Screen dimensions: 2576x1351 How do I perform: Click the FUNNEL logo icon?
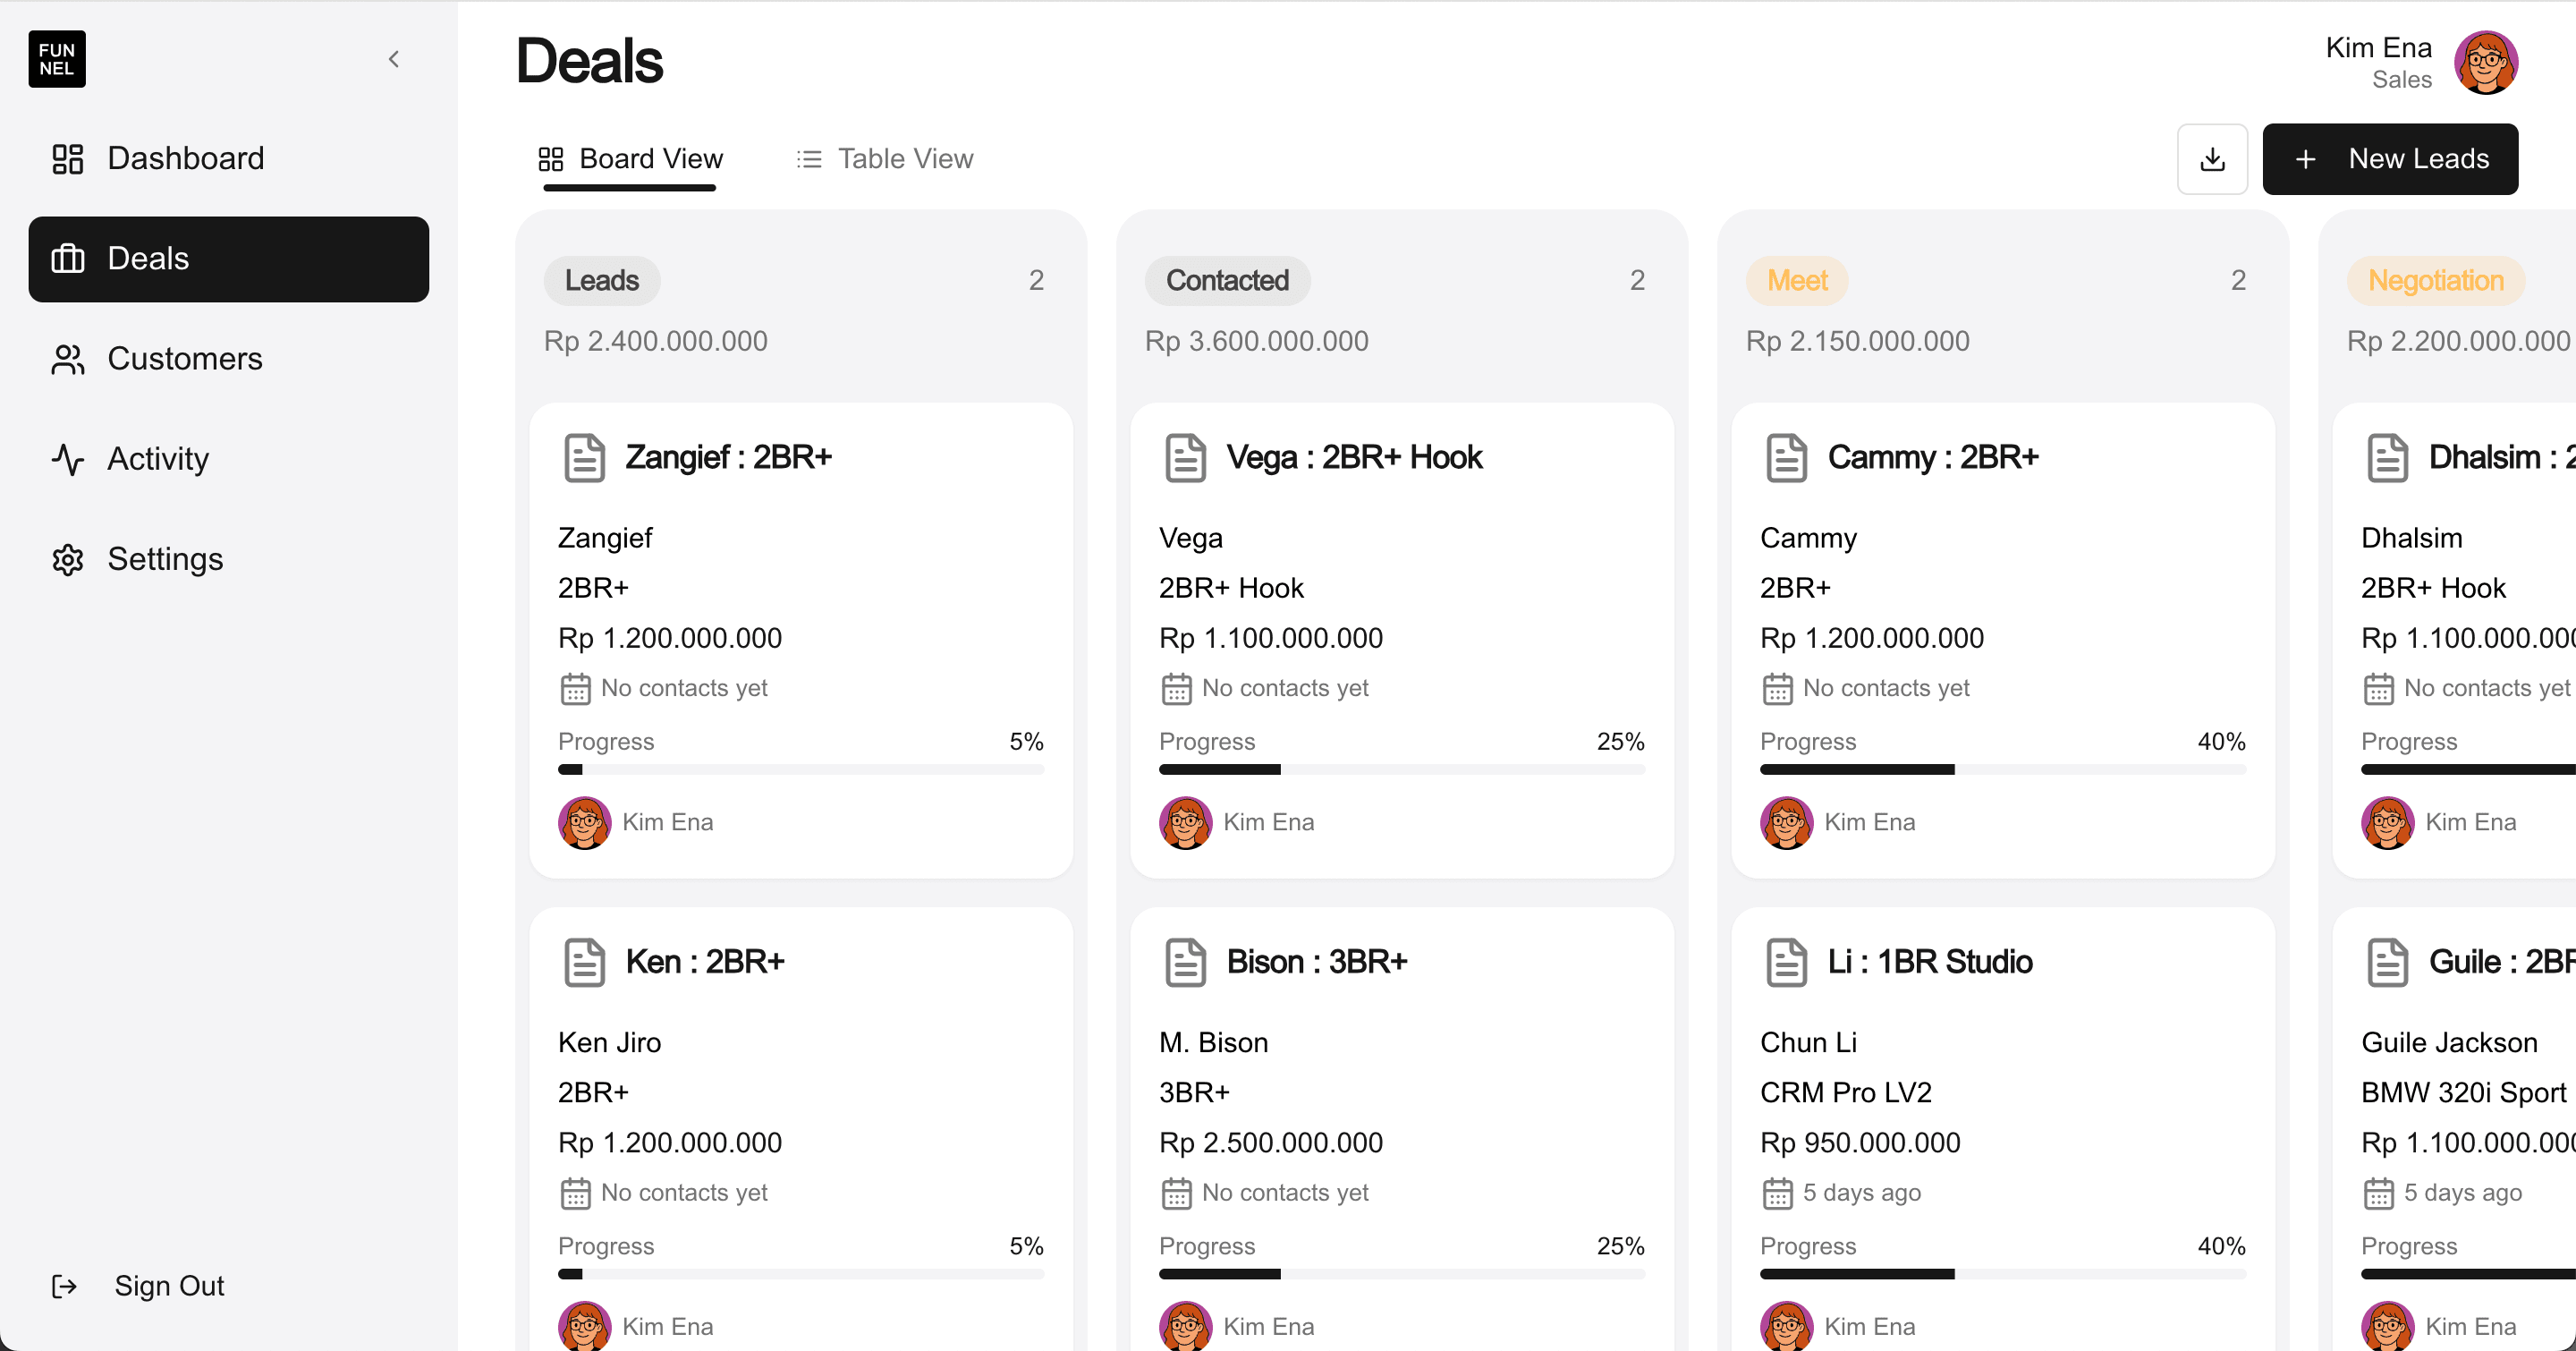(x=57, y=59)
